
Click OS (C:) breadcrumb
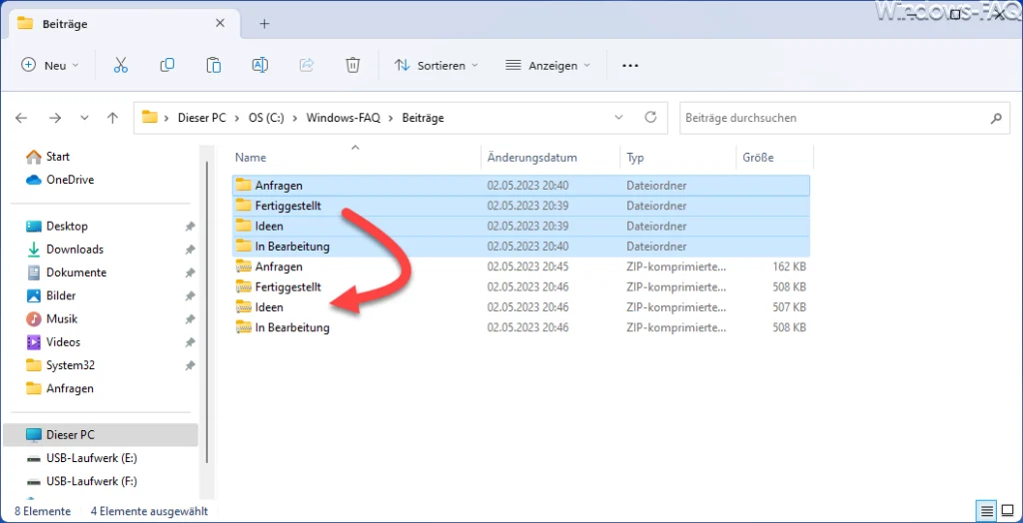266,118
